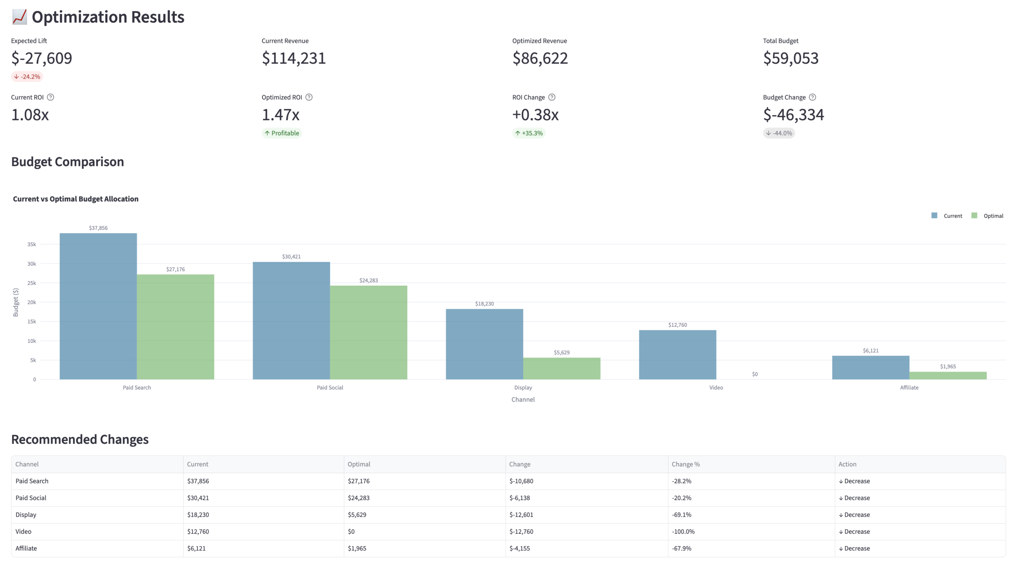Click the Paid Search current budget bar

point(98,307)
